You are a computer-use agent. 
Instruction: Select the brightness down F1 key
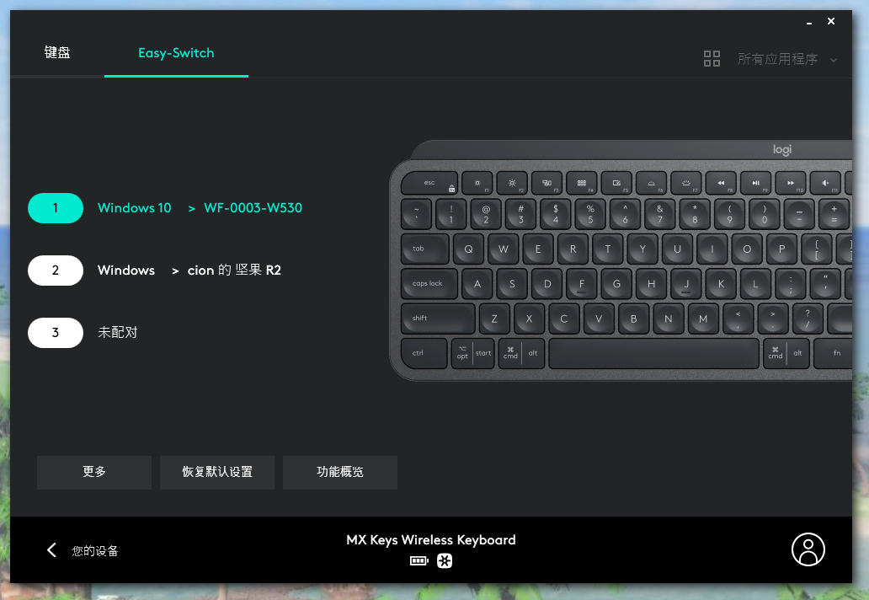pos(477,183)
